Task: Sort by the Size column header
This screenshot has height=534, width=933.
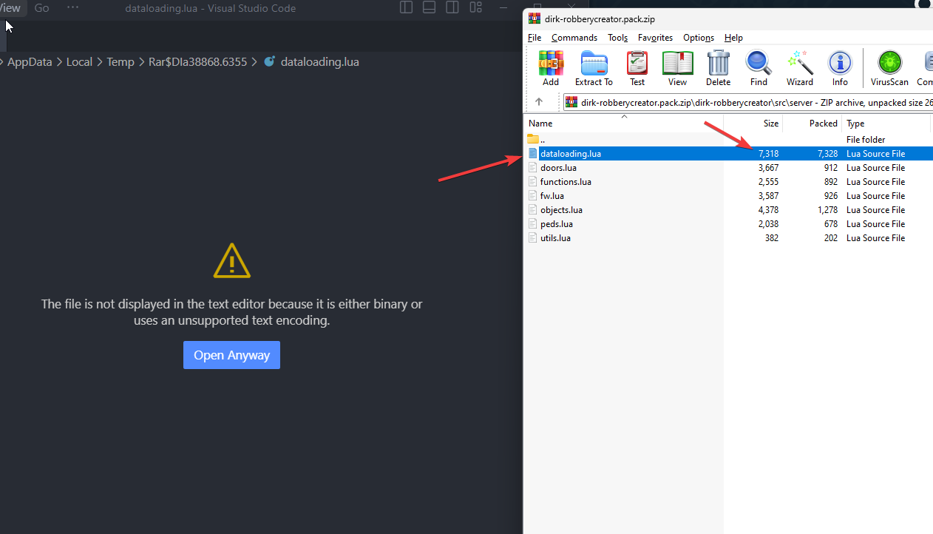Action: [x=753, y=124]
